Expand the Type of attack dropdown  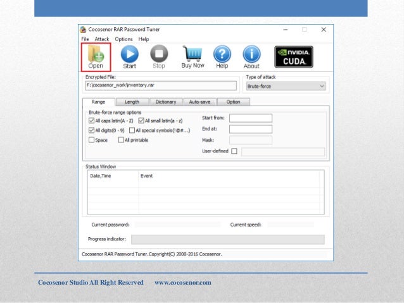[286, 86]
